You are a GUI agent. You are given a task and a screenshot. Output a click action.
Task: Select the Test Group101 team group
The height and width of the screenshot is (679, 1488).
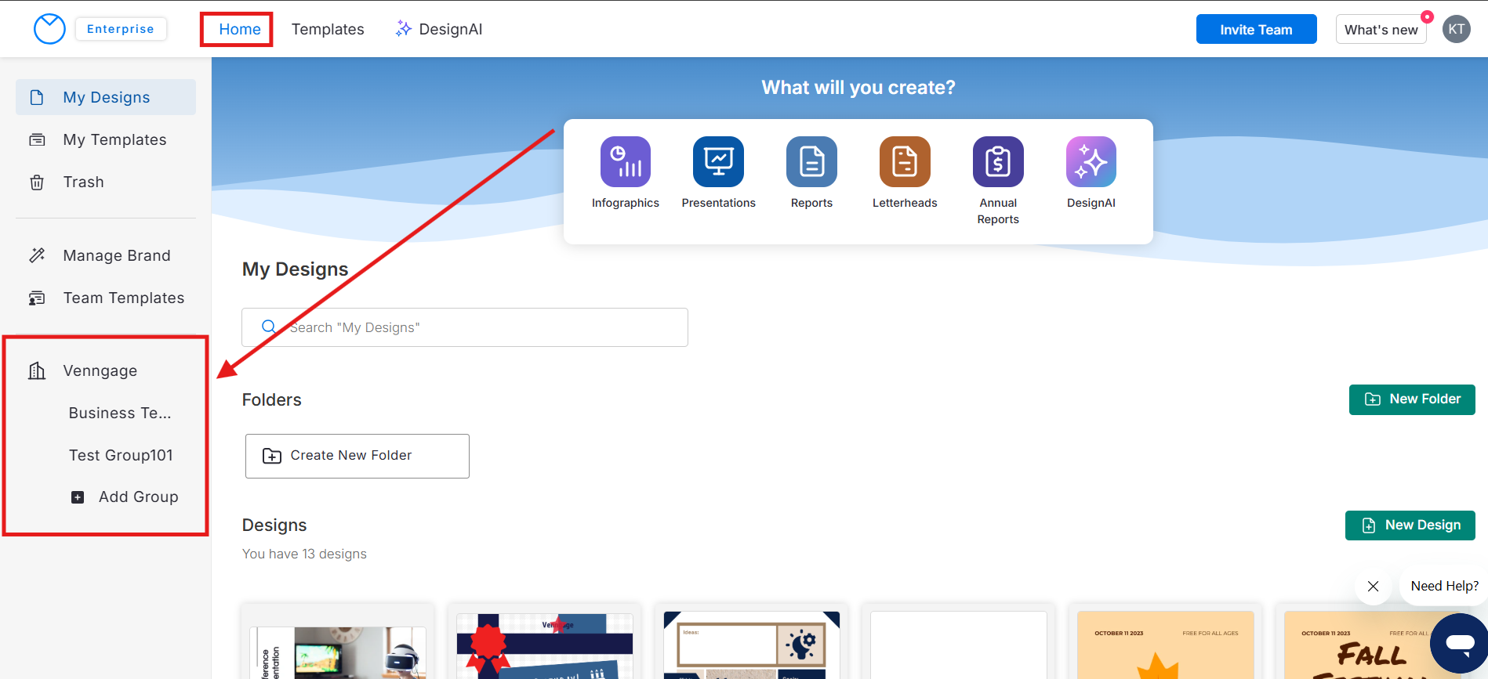(x=121, y=455)
